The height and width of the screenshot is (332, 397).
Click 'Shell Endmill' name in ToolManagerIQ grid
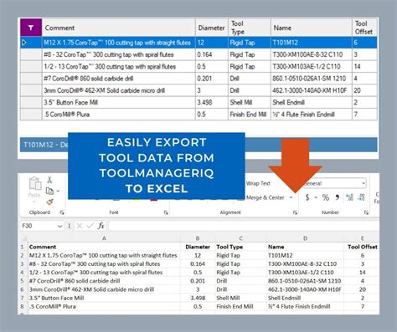point(288,102)
